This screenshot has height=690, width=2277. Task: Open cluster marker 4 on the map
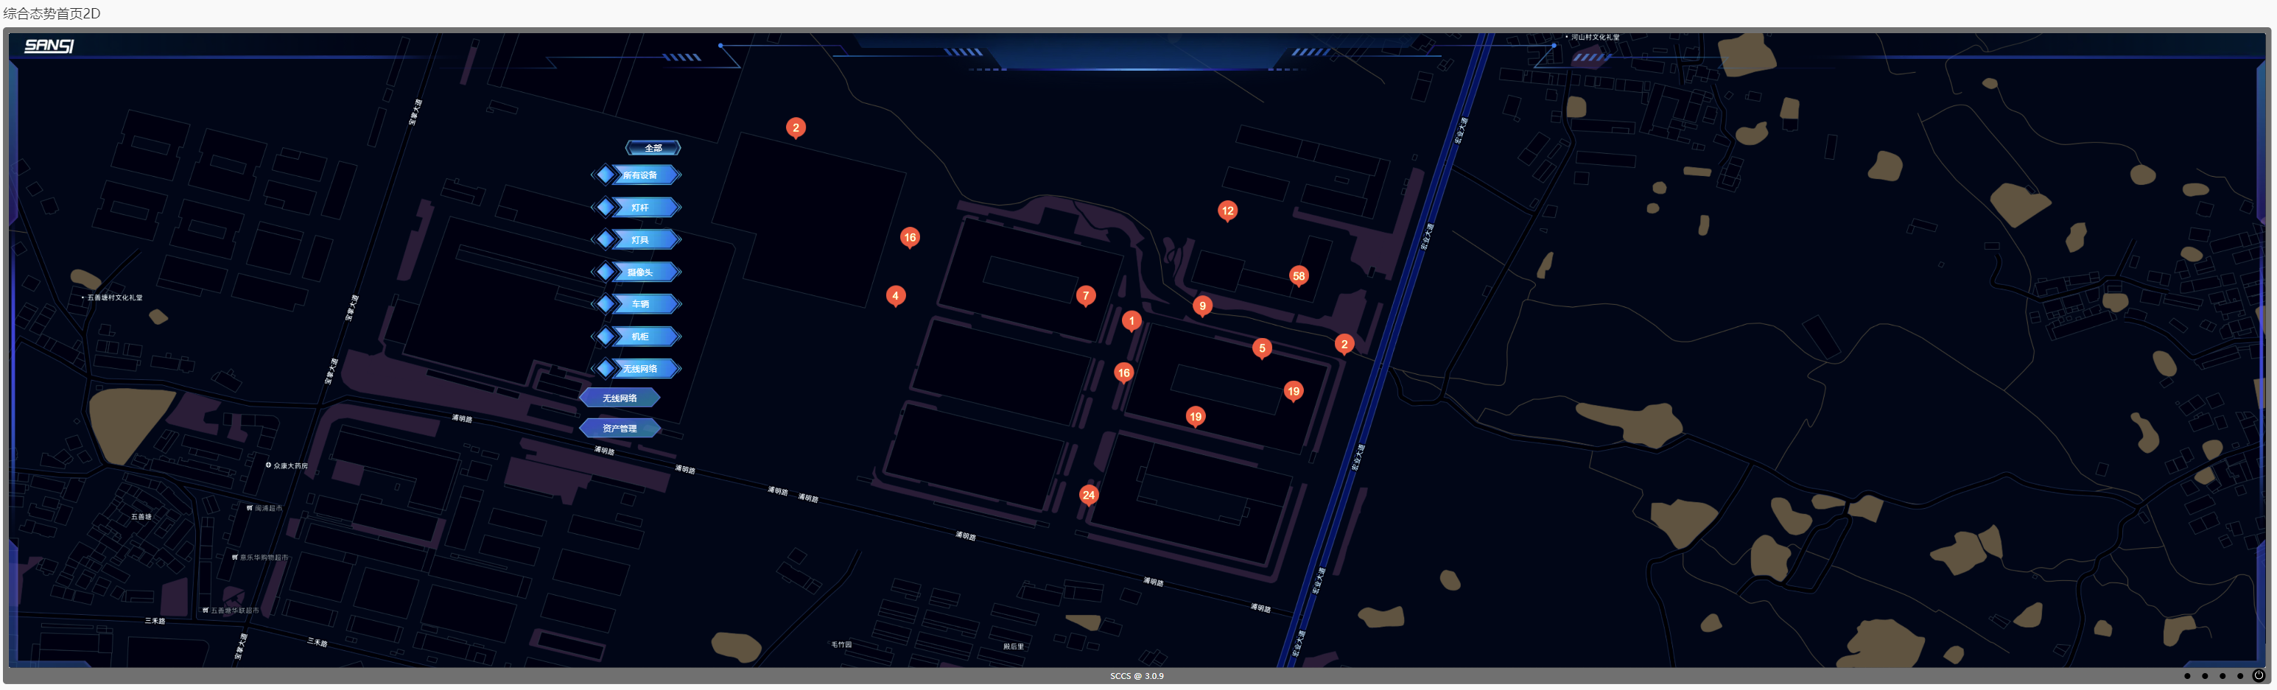click(x=896, y=296)
